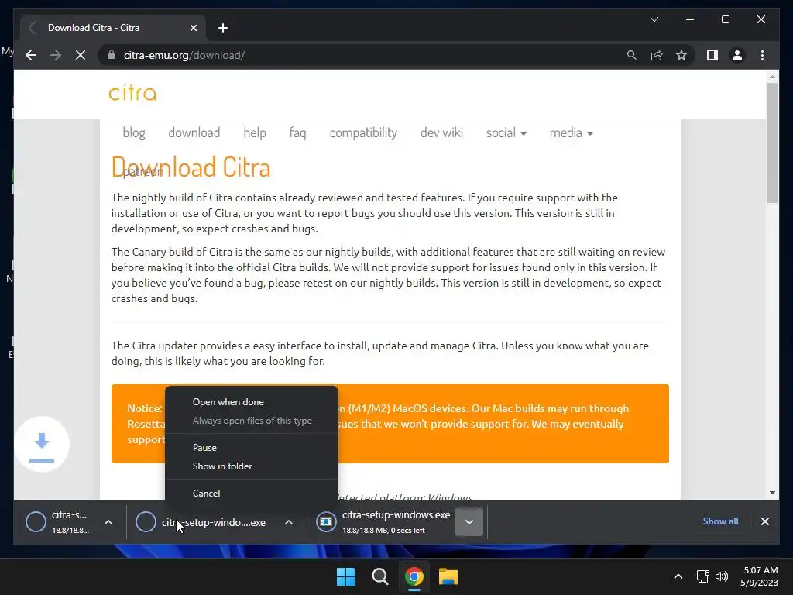793x595 pixels.
Task: Open a new browser tab
Action: pyautogui.click(x=223, y=28)
